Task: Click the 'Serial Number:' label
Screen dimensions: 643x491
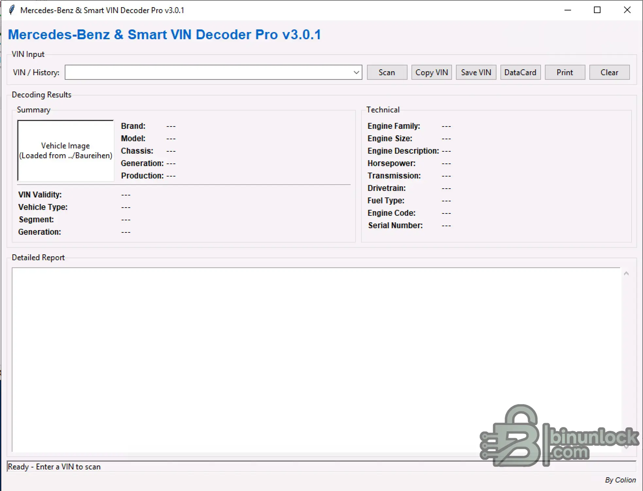Action: 395,225
